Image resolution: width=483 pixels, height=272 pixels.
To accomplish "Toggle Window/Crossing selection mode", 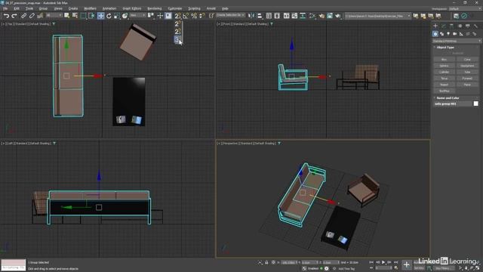I will pos(91,16).
